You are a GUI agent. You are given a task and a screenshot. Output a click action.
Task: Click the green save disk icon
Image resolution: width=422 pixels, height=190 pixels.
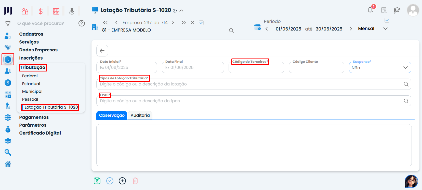97,181
